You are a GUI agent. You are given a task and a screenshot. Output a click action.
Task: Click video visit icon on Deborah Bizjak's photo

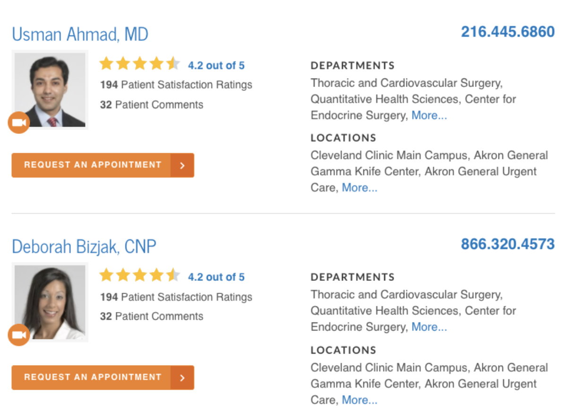tap(19, 335)
